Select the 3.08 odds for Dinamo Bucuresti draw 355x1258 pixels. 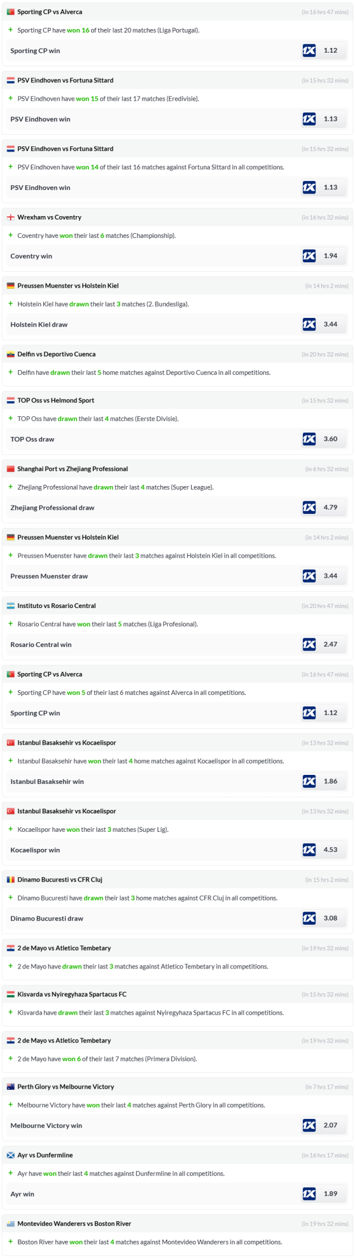click(330, 918)
